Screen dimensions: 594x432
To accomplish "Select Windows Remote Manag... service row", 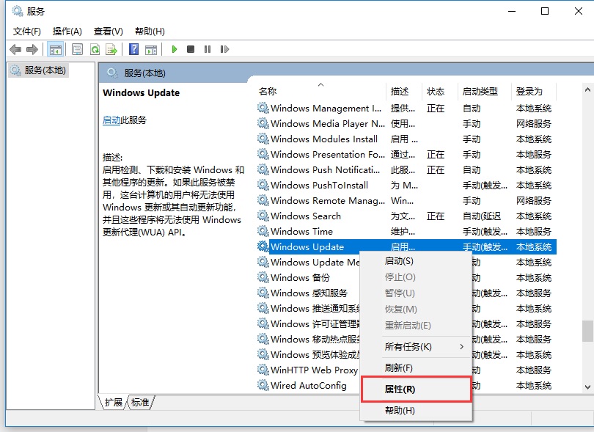I will 406,200.
